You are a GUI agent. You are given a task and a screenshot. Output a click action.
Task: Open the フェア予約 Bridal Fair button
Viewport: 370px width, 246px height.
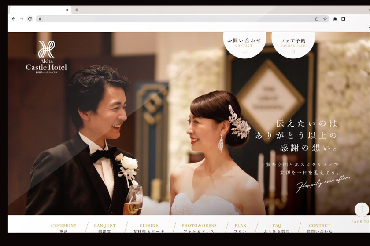[293, 44]
